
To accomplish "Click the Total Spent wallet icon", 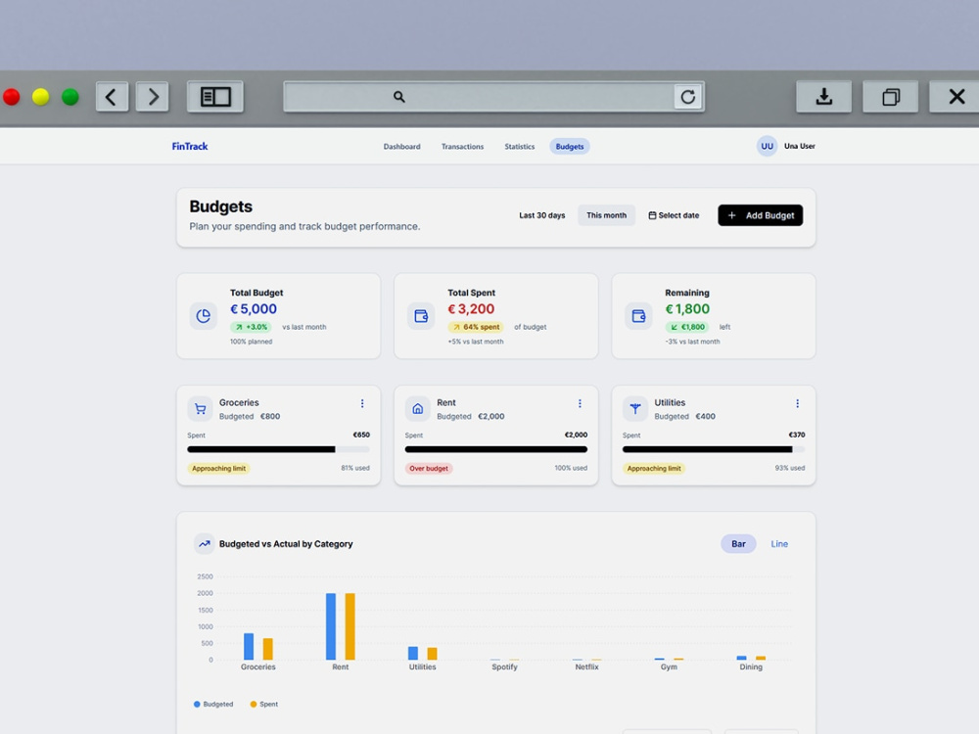I will tap(421, 316).
